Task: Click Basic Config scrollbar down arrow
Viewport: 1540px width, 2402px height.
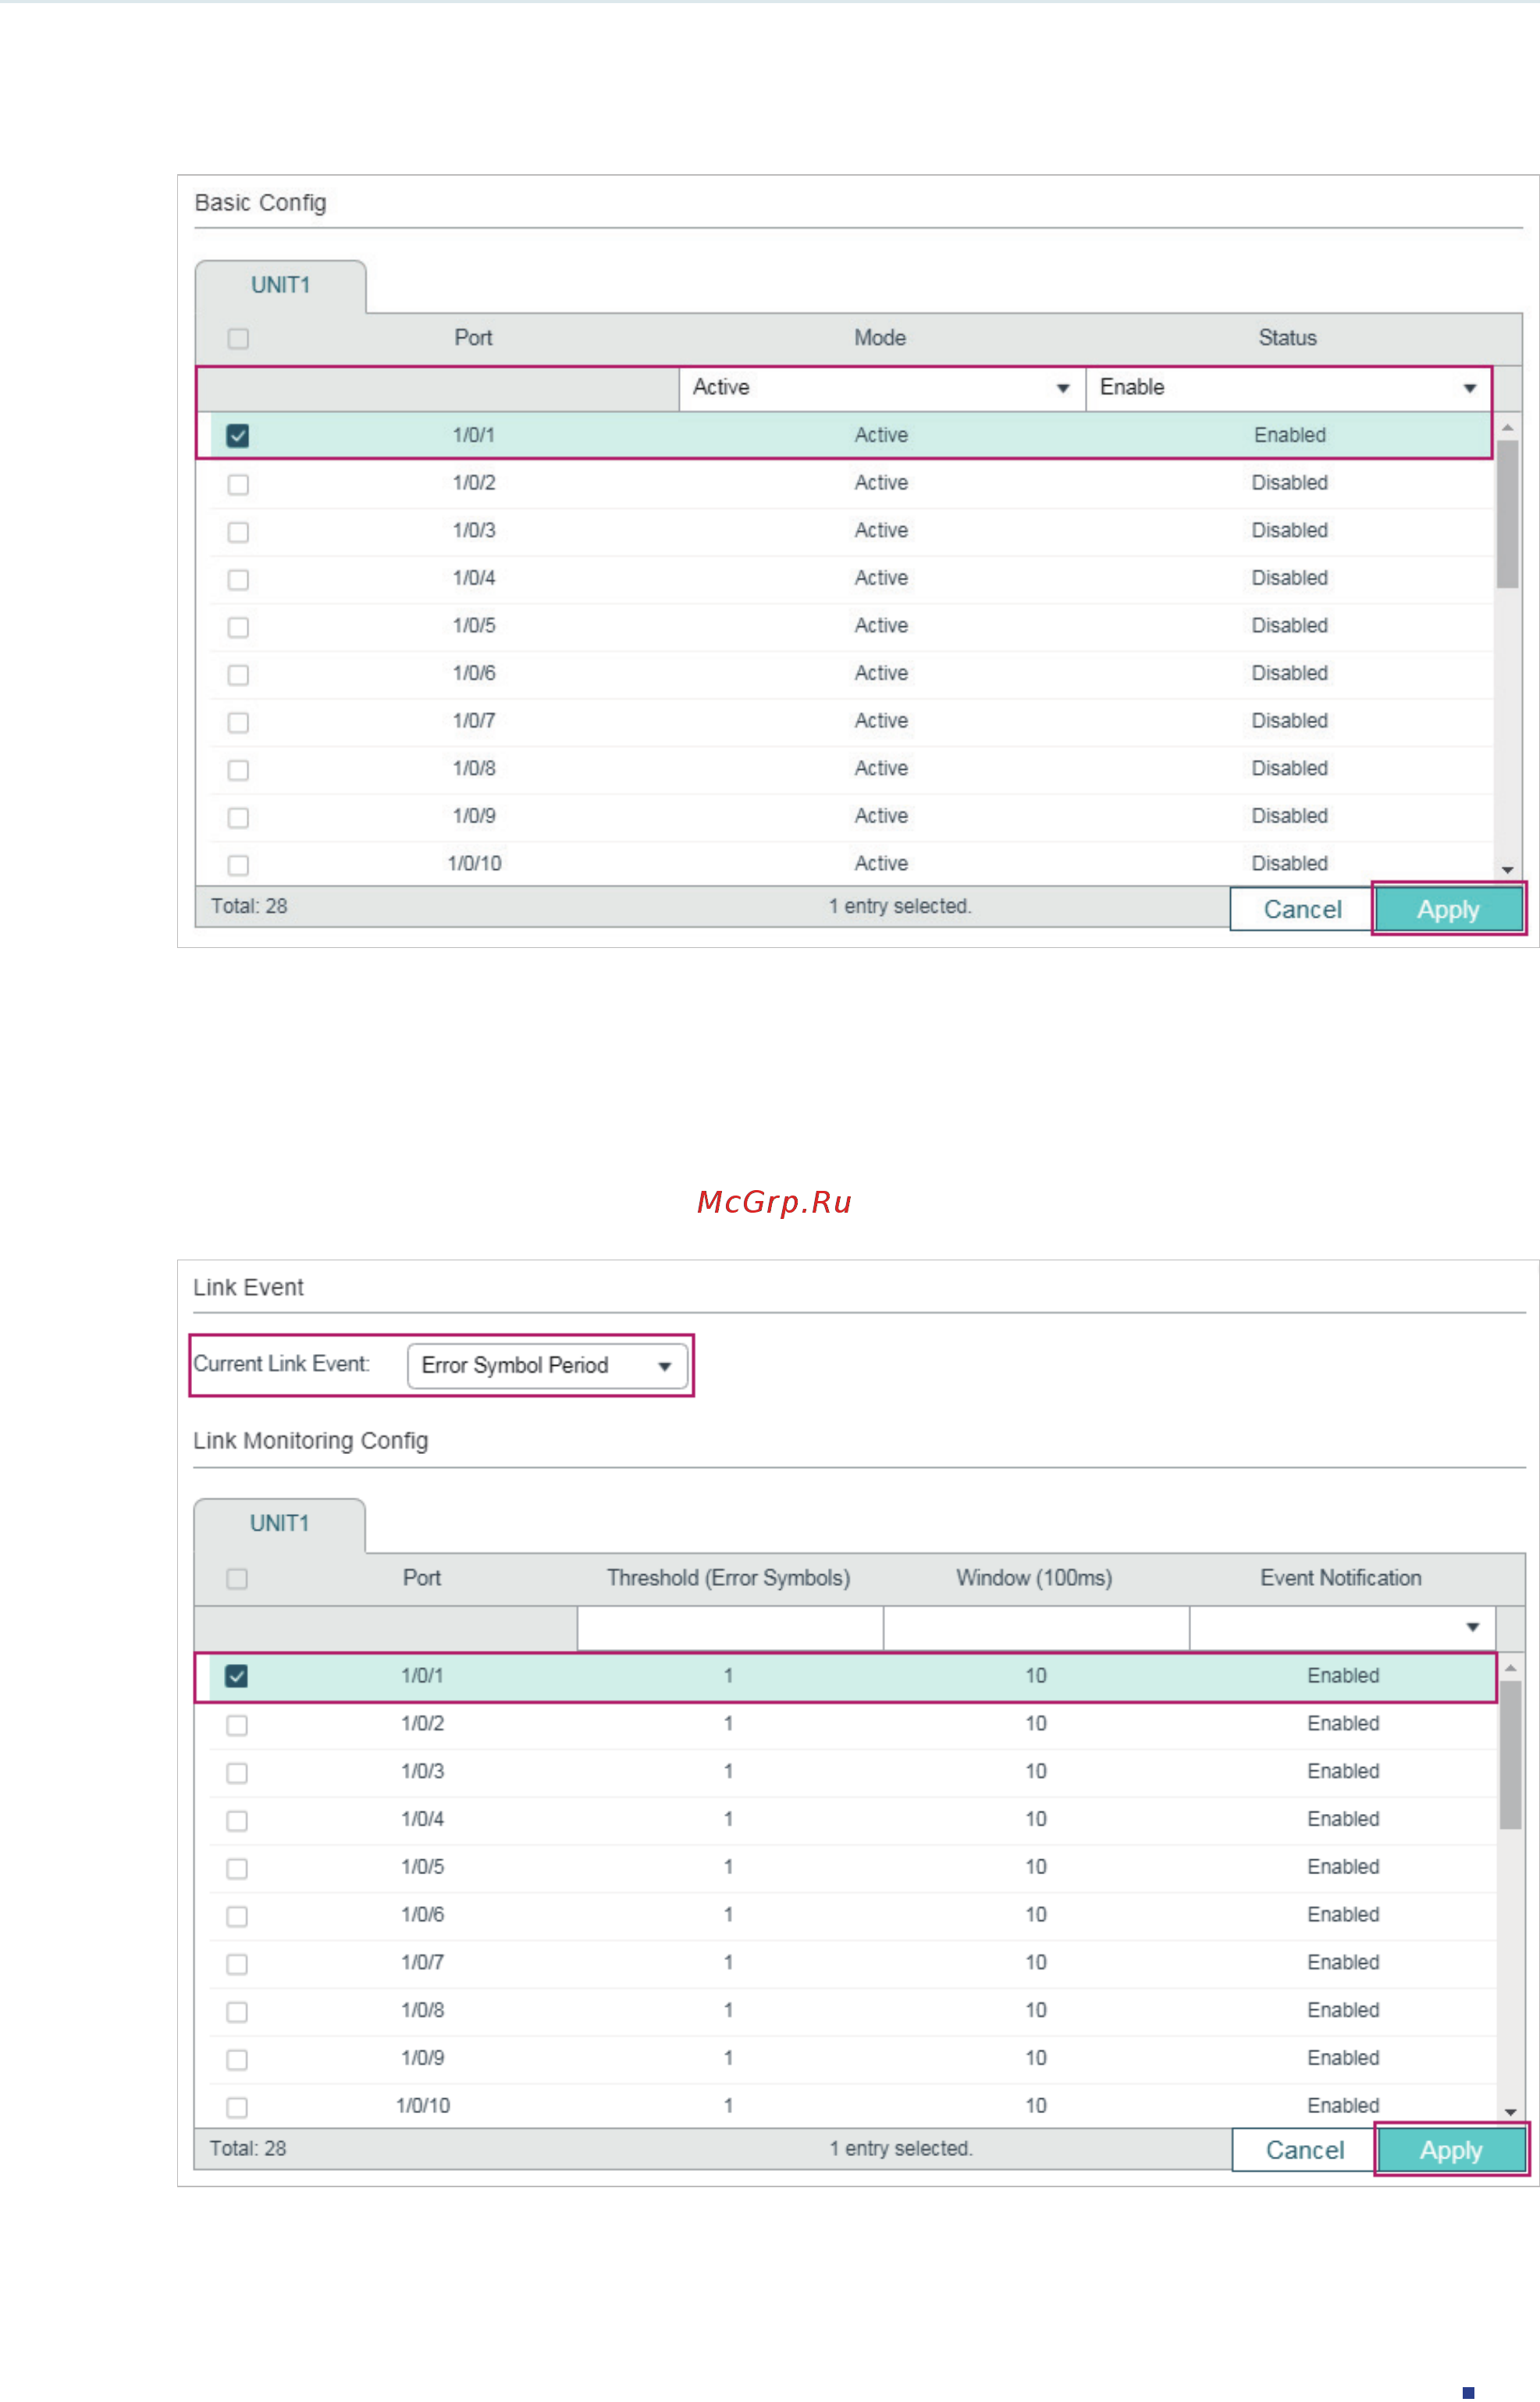Action: (x=1507, y=871)
